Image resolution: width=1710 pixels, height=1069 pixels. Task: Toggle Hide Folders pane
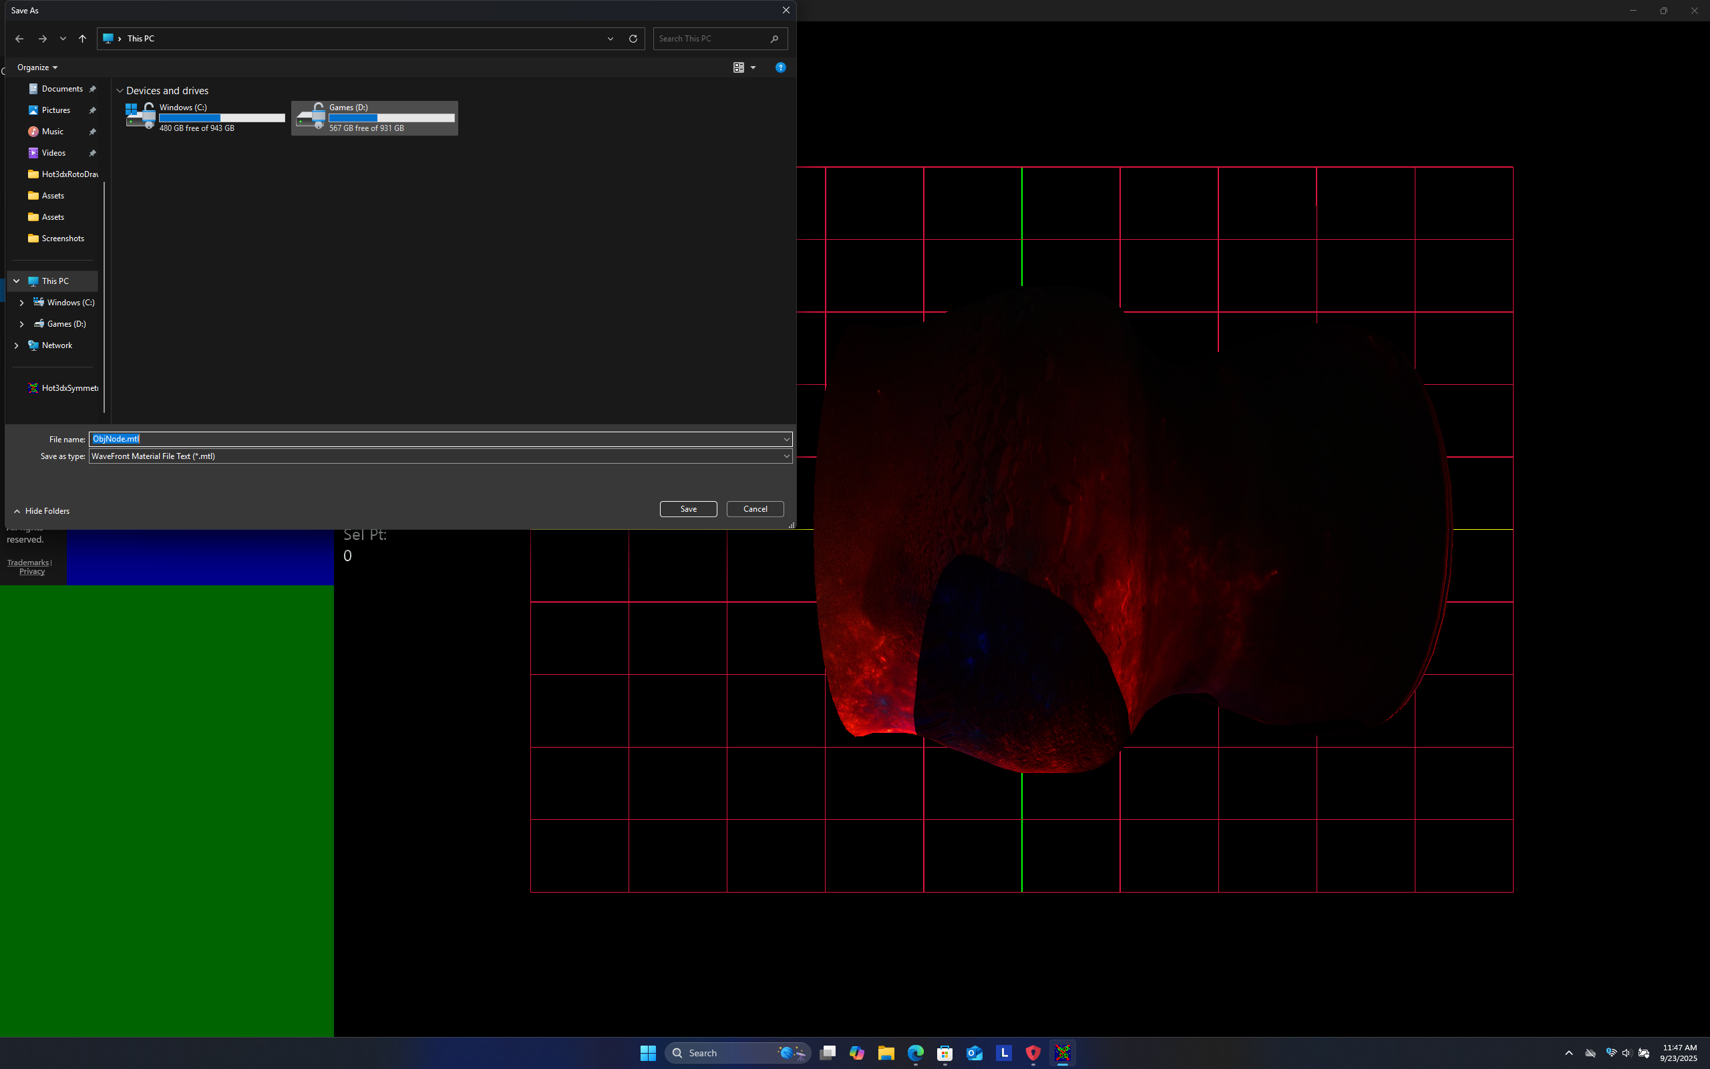(41, 511)
